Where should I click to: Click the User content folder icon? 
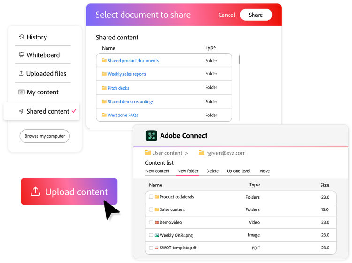point(148,153)
